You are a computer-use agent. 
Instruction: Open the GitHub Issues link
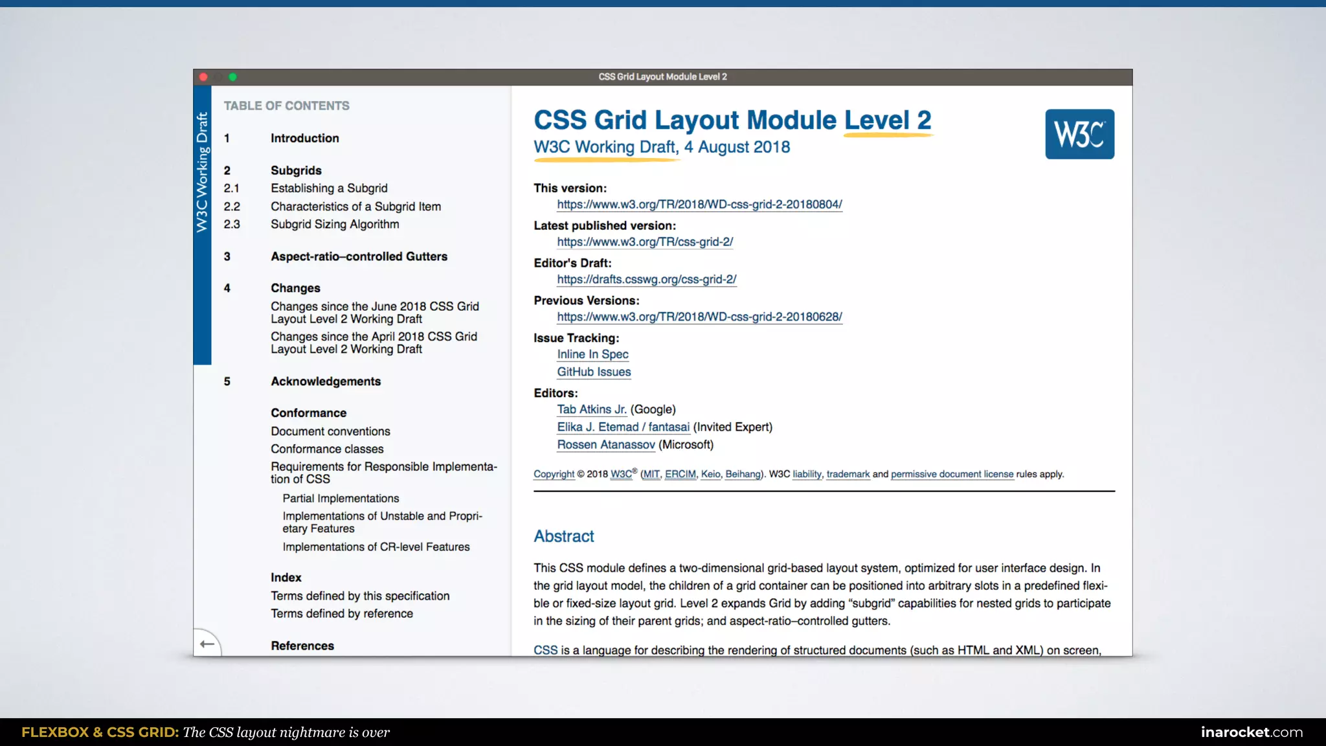click(594, 372)
